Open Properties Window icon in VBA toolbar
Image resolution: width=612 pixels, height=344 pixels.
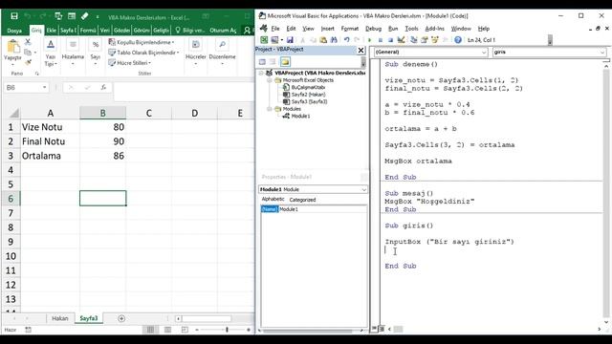[x=425, y=40]
